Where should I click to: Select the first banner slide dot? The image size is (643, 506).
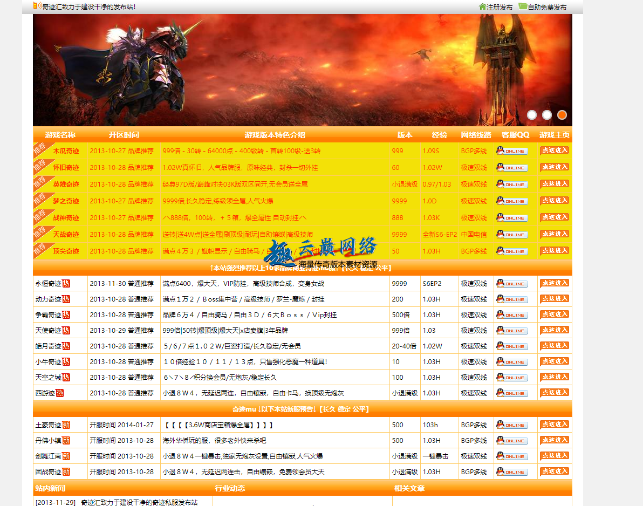pos(532,115)
